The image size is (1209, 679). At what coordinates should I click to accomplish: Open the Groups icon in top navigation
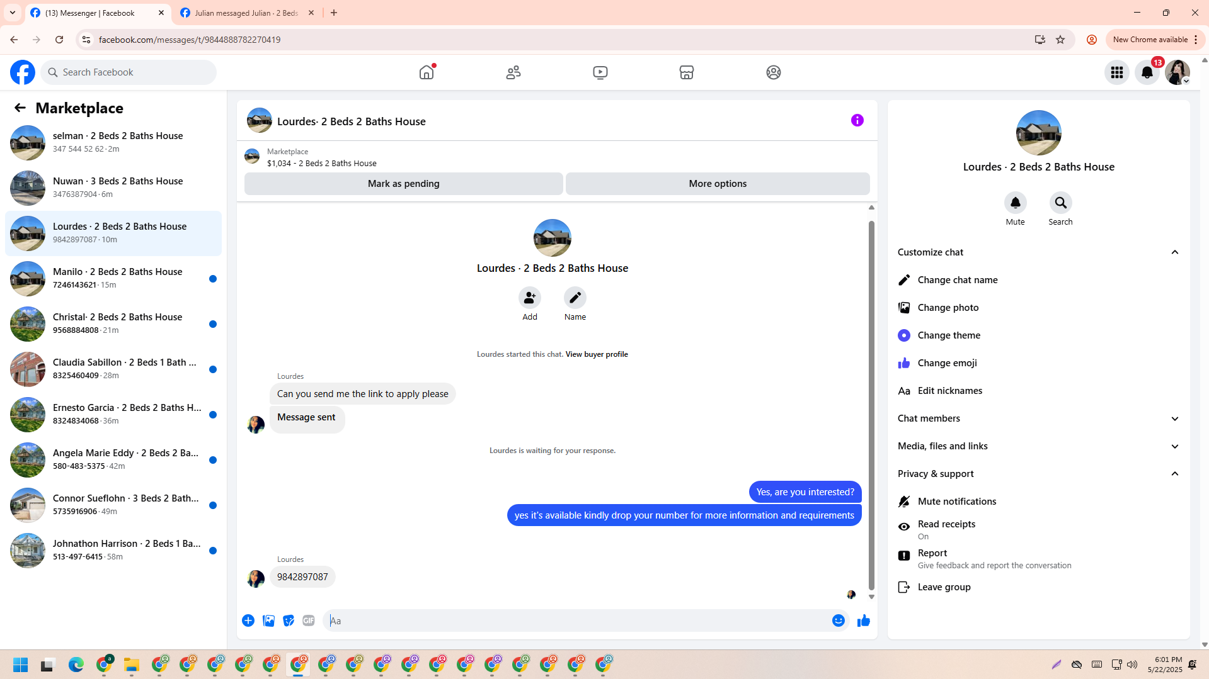pyautogui.click(x=774, y=72)
